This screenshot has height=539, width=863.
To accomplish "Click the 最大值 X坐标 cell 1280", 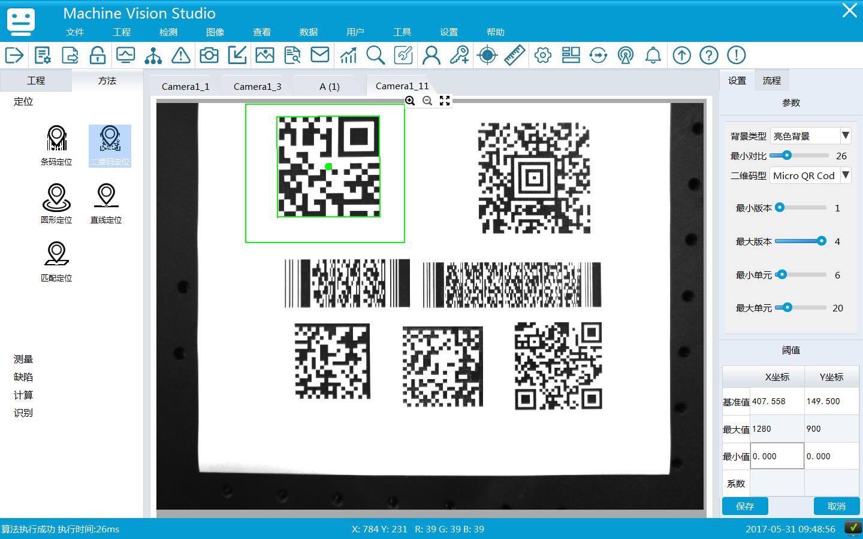I will point(777,429).
